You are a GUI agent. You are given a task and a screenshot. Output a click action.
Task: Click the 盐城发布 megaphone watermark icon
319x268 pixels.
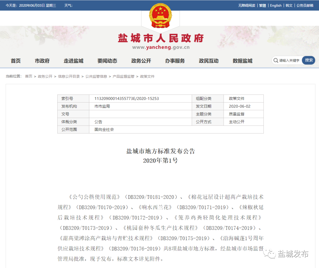click(270, 253)
